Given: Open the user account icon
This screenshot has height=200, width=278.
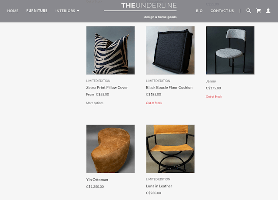Looking at the screenshot, I should (268, 11).
